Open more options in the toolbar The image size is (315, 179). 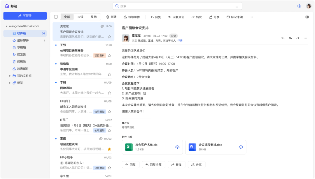click(251, 17)
